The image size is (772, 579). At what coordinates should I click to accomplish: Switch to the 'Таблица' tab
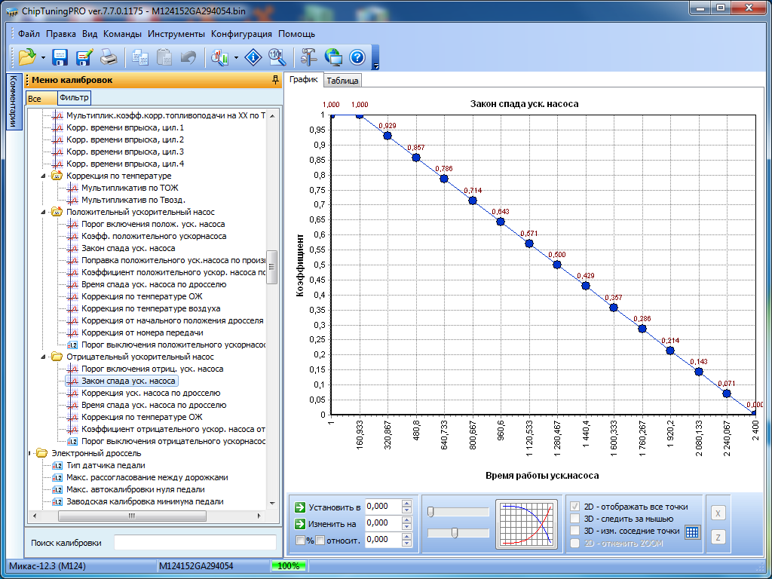[343, 81]
